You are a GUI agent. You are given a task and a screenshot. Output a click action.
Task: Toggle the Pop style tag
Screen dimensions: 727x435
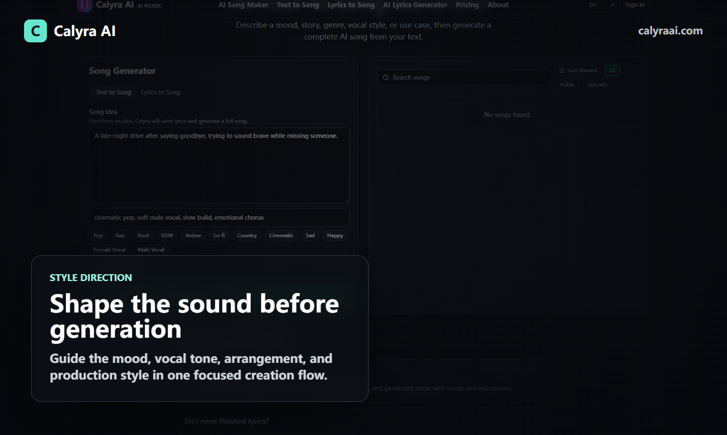[98, 235]
